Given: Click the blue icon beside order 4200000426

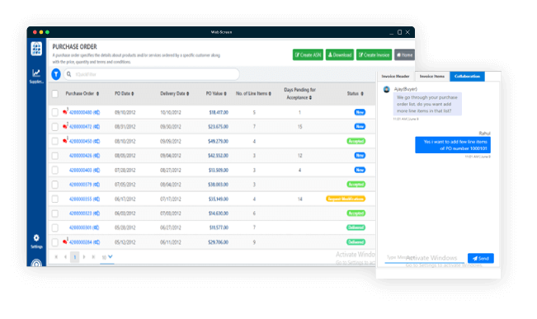Looking at the screenshot, I should click(x=97, y=156).
